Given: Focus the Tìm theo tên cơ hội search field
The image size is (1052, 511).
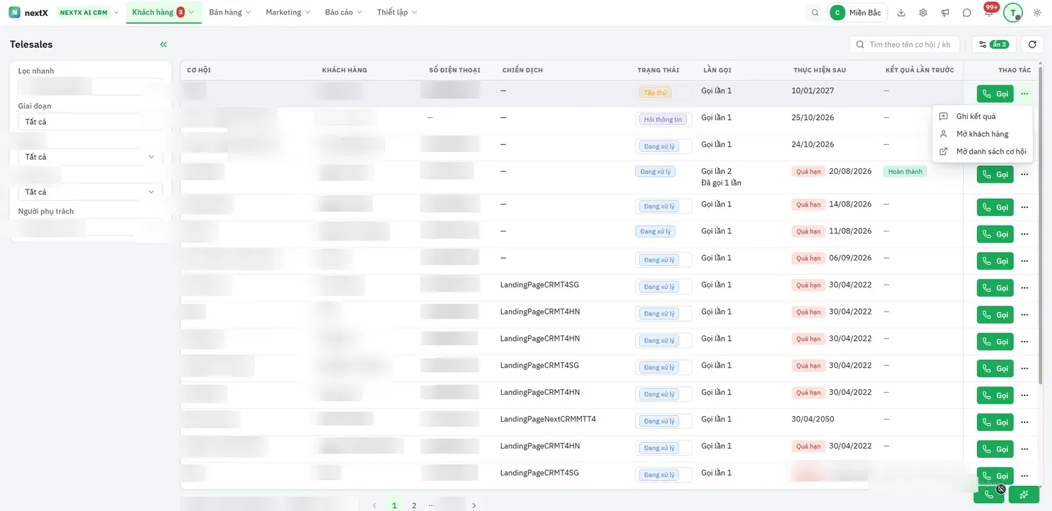Looking at the screenshot, I should click(x=904, y=44).
